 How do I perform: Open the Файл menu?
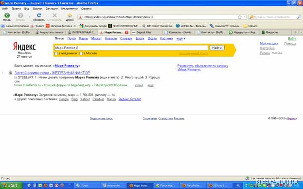coord(5,9)
